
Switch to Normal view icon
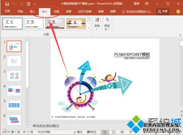pyautogui.click(x=105, y=132)
